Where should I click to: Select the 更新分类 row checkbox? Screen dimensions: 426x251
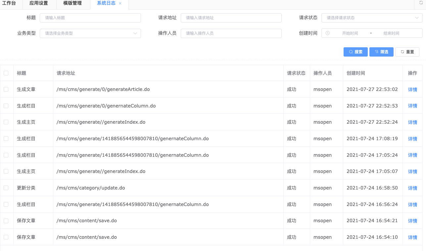[6, 188]
